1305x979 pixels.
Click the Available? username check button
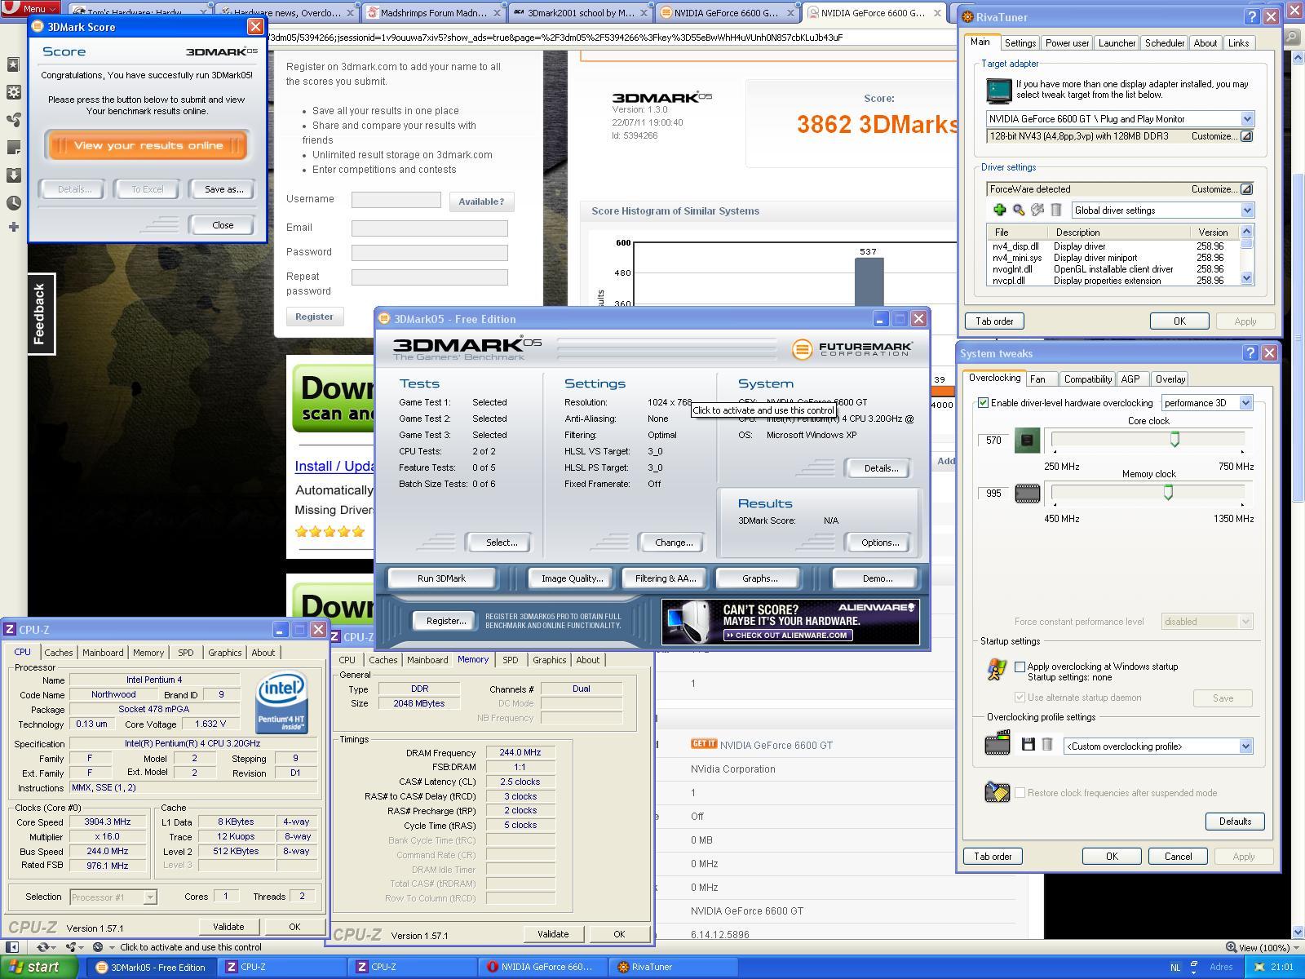pyautogui.click(x=481, y=202)
